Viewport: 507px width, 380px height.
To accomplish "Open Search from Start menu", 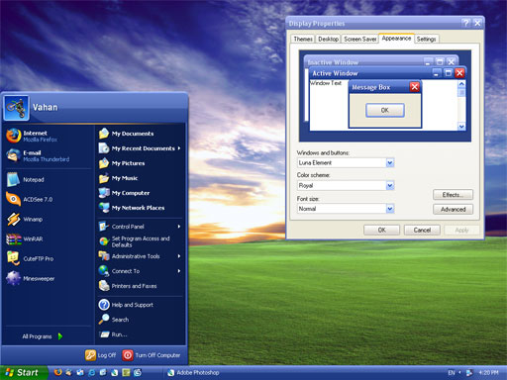I will 140,320.
